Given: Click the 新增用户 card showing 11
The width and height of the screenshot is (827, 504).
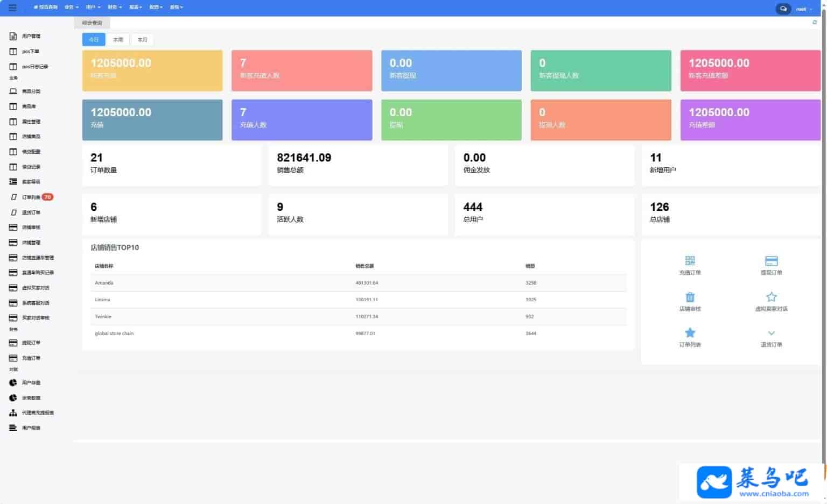Looking at the screenshot, I should tap(731, 165).
